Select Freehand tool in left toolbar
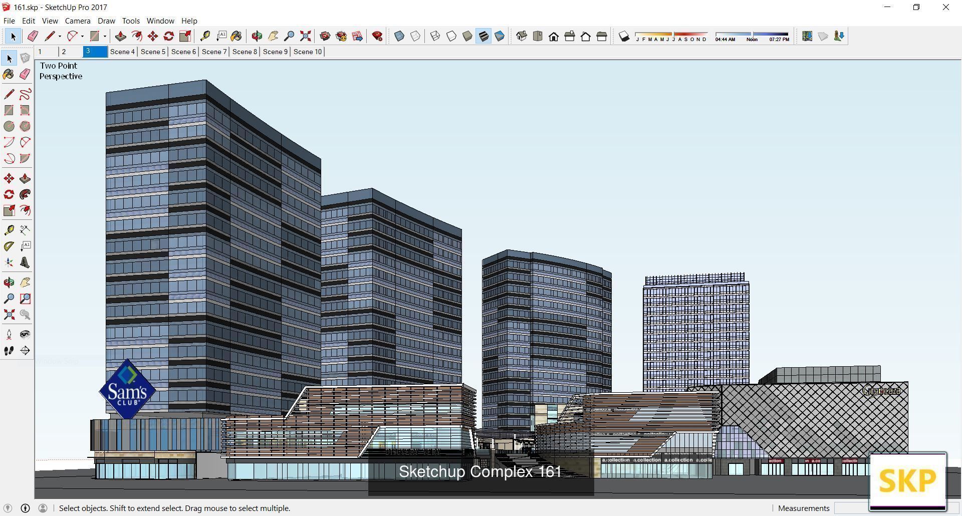Image resolution: width=962 pixels, height=516 pixels. coord(25,94)
